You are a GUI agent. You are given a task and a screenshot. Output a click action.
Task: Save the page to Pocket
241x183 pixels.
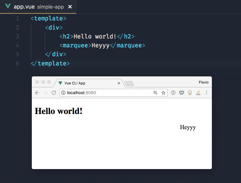pos(182,93)
